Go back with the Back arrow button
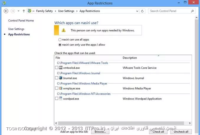The image size is (200, 135). click(x=6, y=11)
